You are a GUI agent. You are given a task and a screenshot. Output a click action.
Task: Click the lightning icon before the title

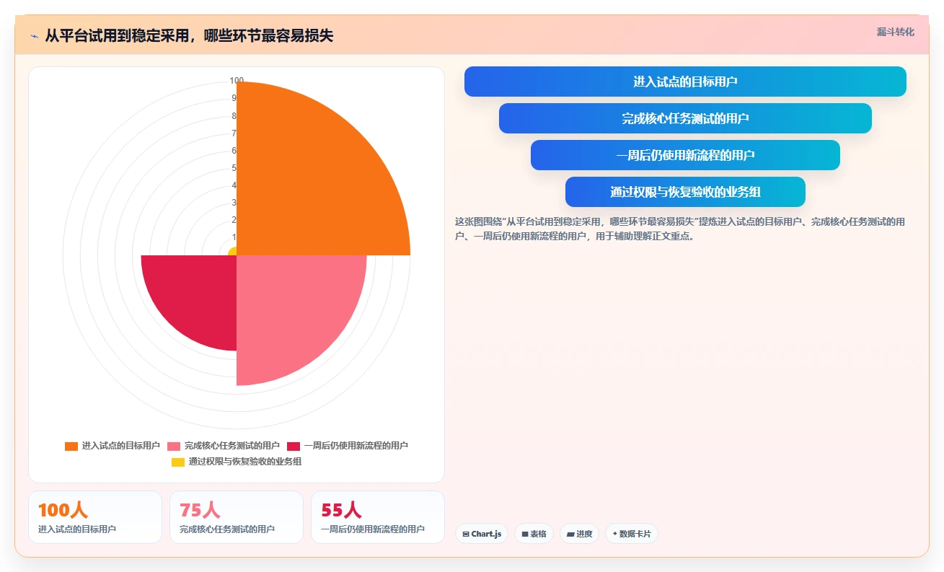point(35,36)
